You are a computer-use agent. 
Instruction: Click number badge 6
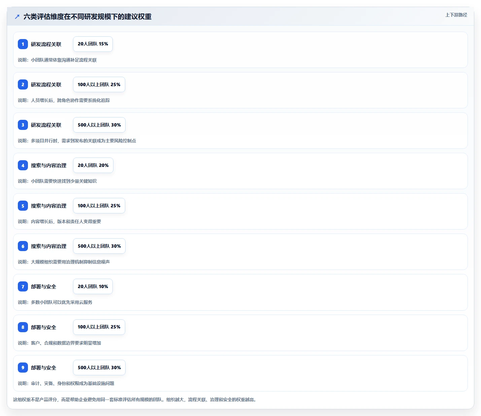(x=23, y=246)
